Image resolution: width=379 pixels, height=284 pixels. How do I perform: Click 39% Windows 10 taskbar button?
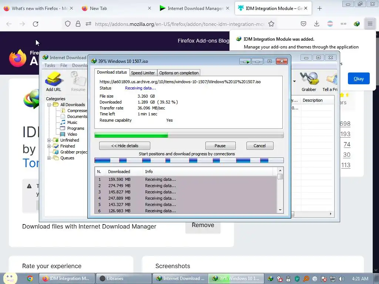click(x=237, y=278)
